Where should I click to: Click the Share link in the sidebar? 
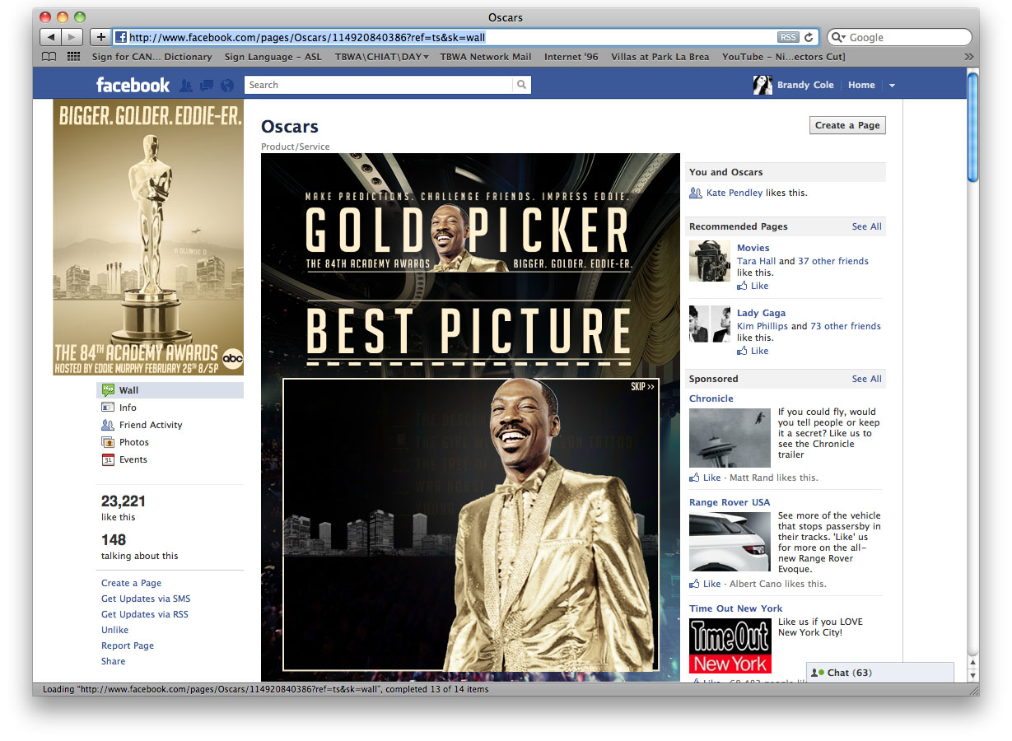tap(114, 661)
